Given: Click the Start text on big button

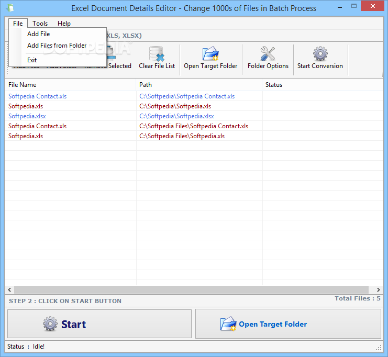Looking at the screenshot, I should [x=73, y=325].
